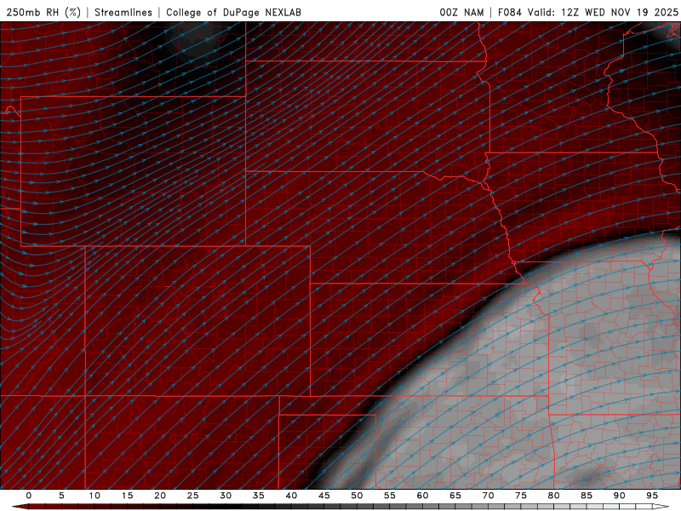Click the 10 label on the color scale
The width and height of the screenshot is (681, 511).
[x=94, y=496]
